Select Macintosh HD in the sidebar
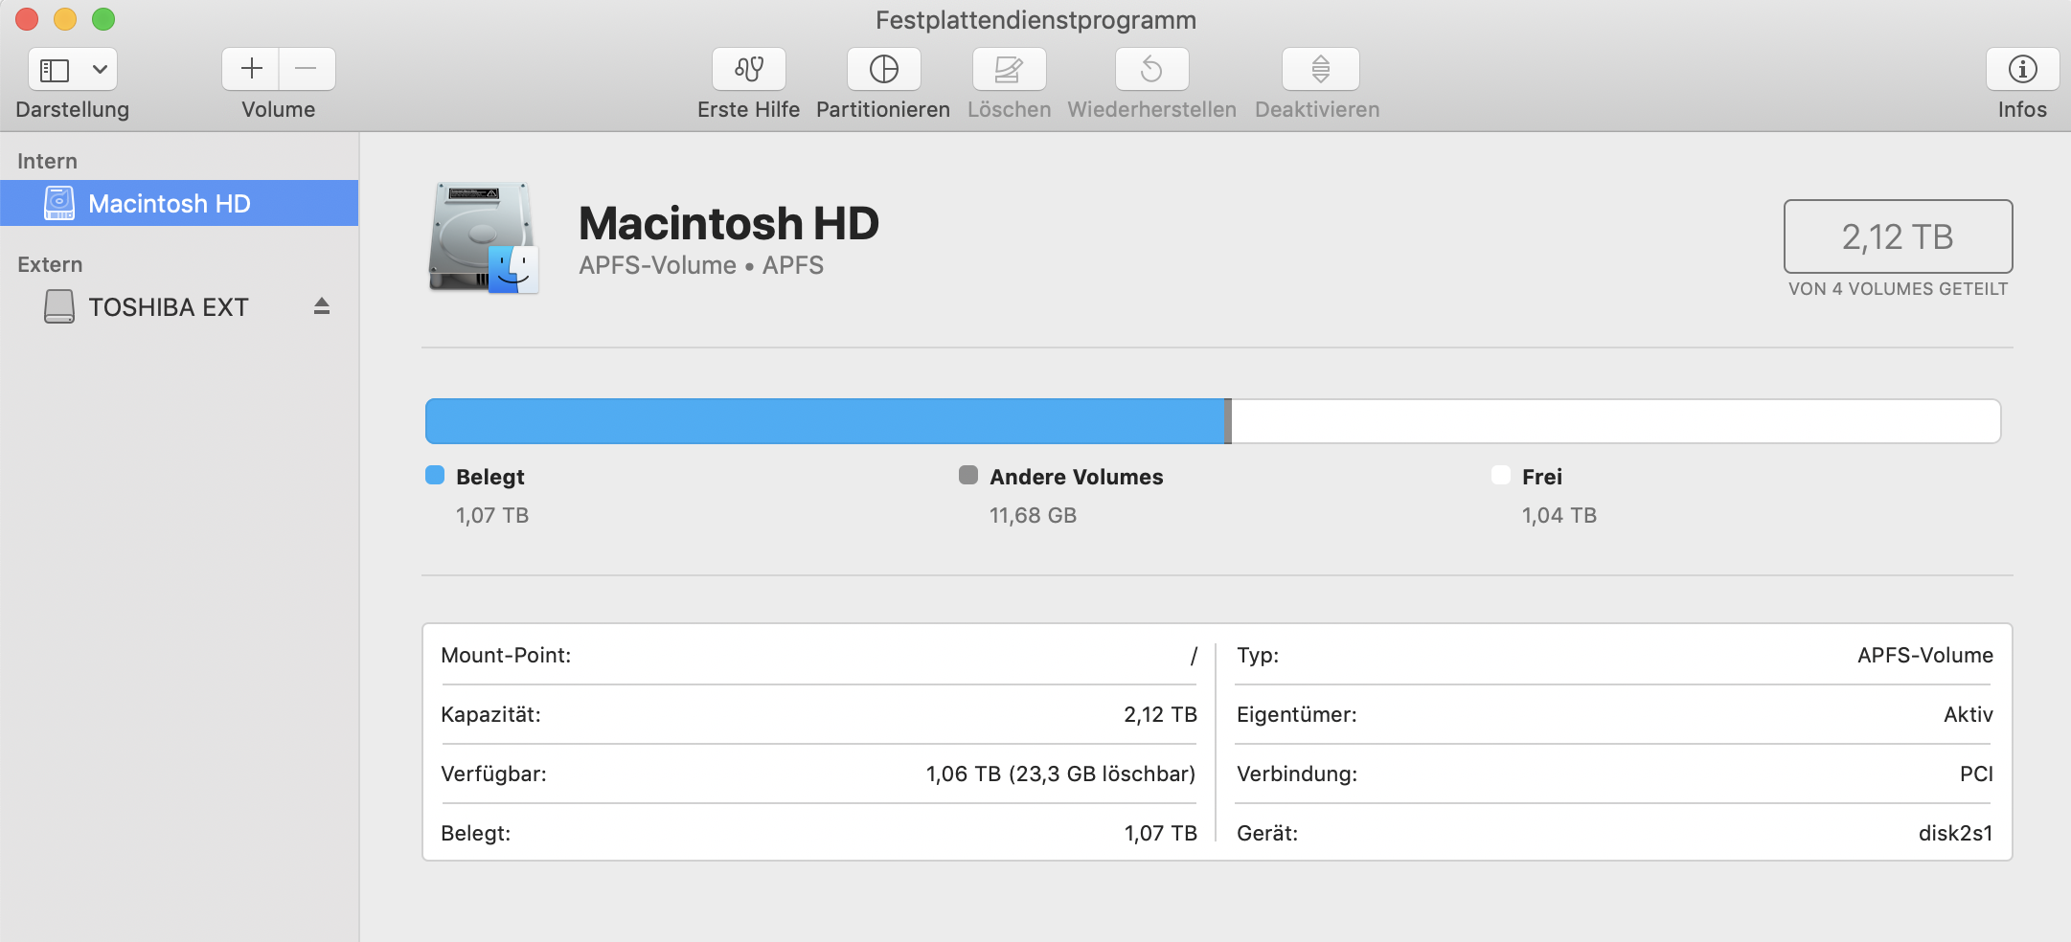Image resolution: width=2071 pixels, height=942 pixels. (170, 204)
